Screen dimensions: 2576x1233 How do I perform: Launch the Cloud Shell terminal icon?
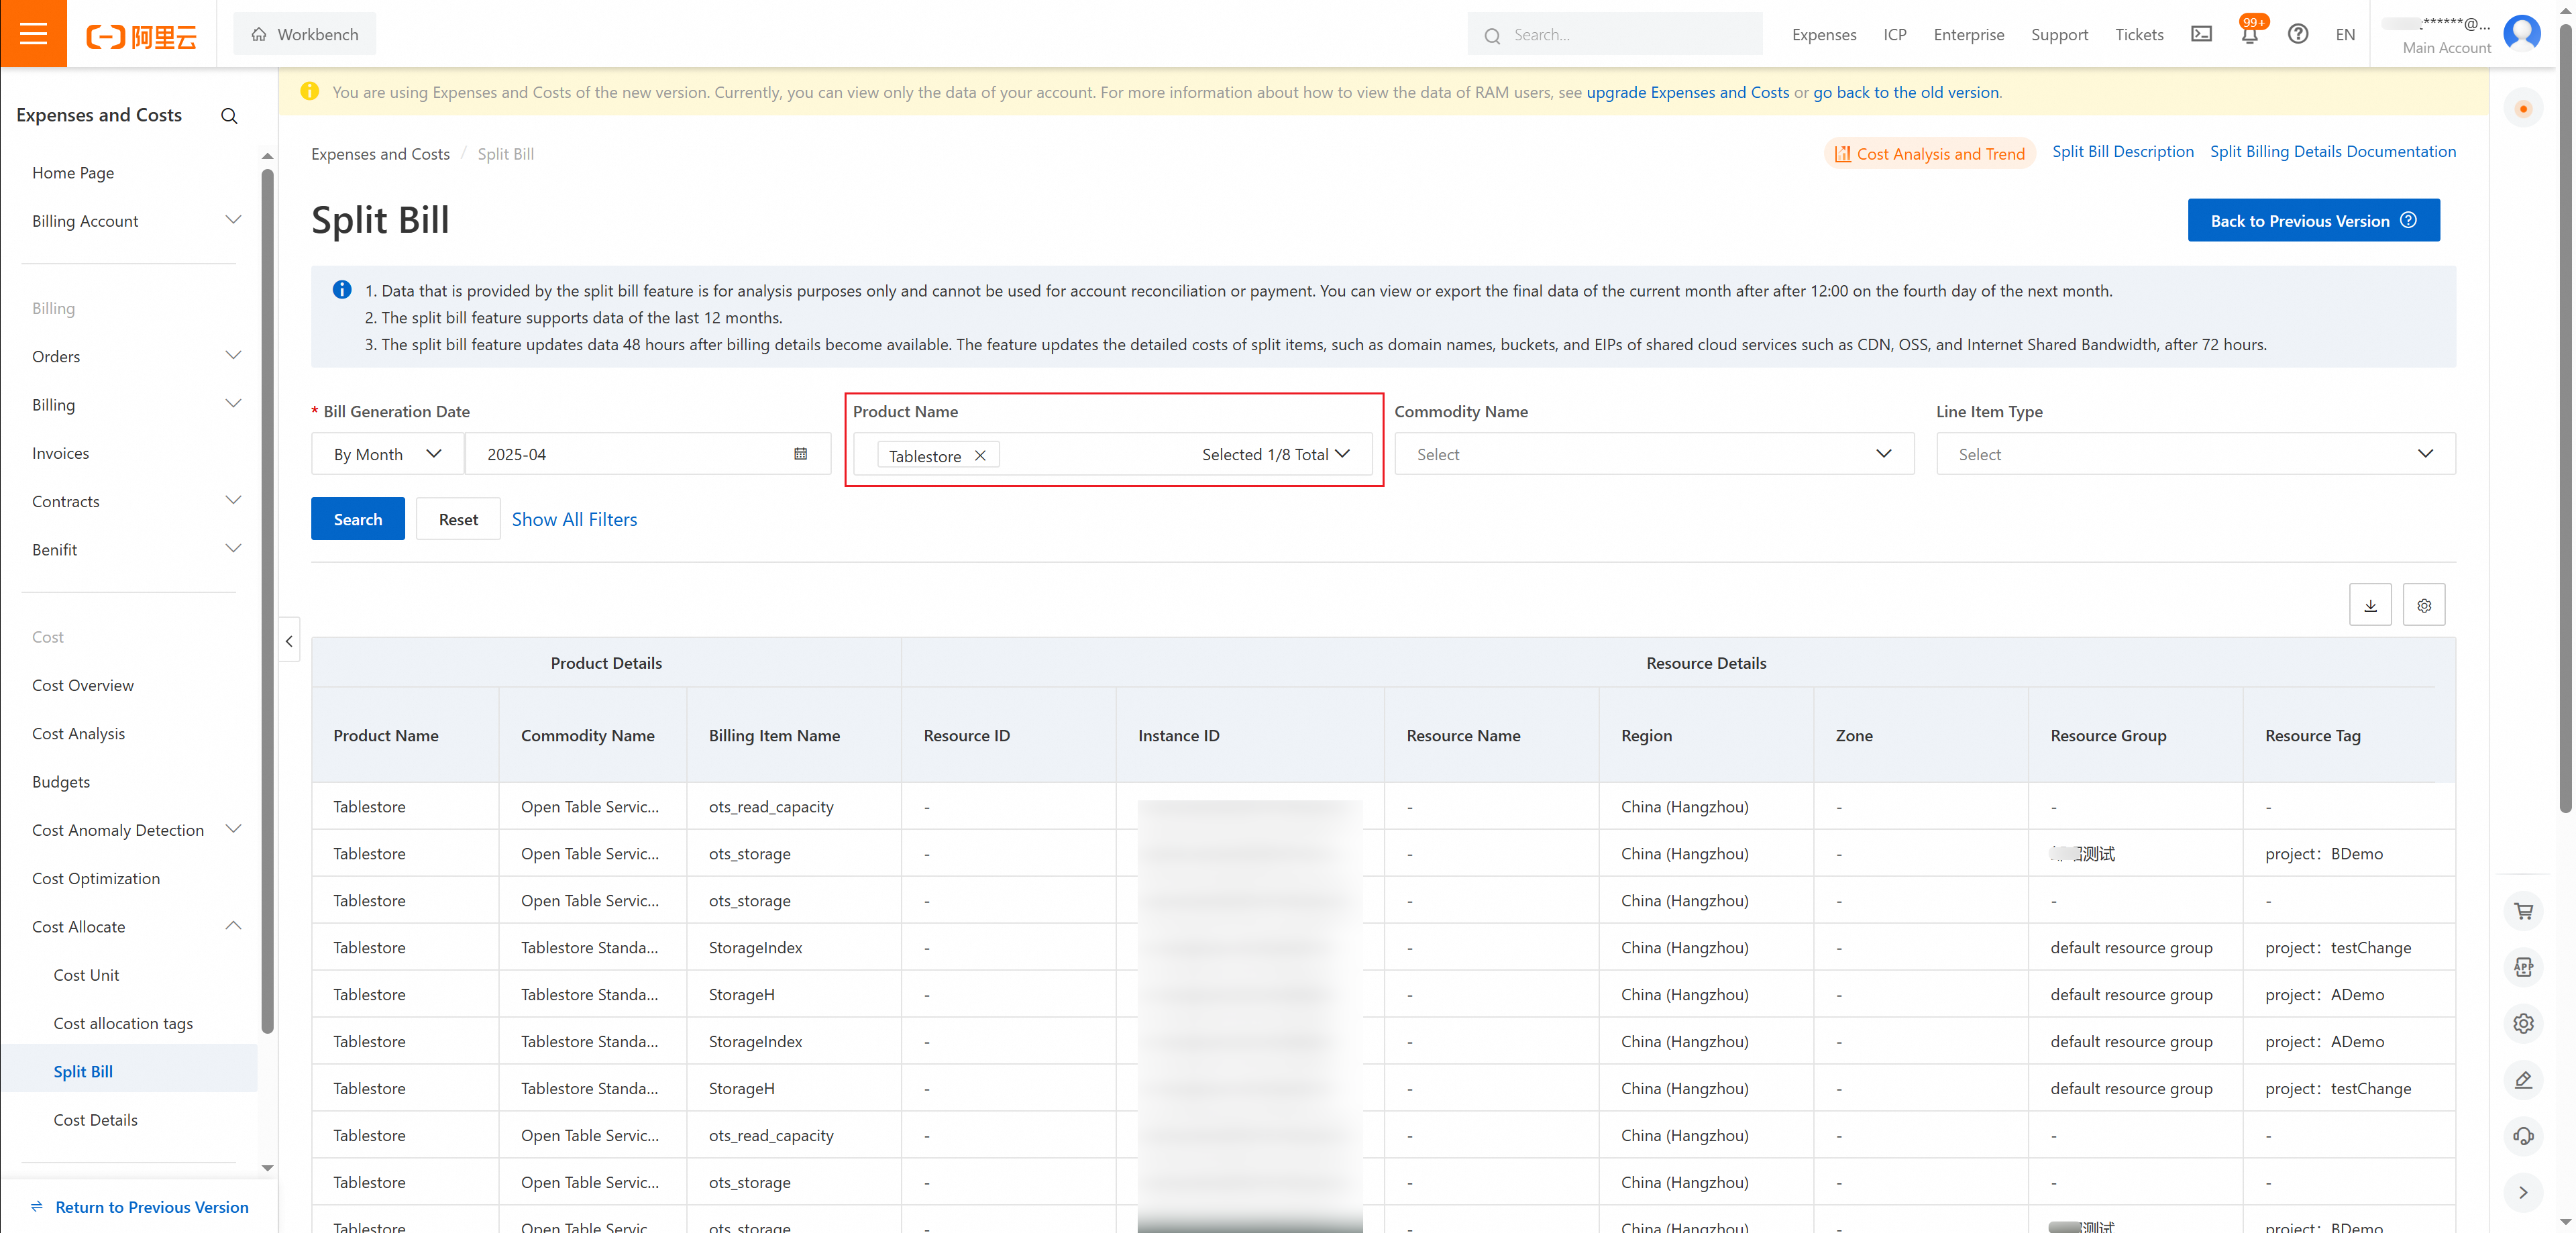pyautogui.click(x=2201, y=34)
